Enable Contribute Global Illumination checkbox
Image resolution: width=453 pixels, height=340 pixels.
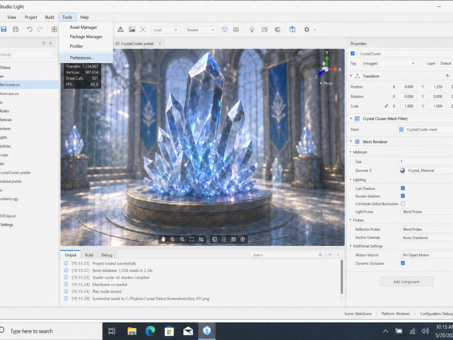coord(403,204)
